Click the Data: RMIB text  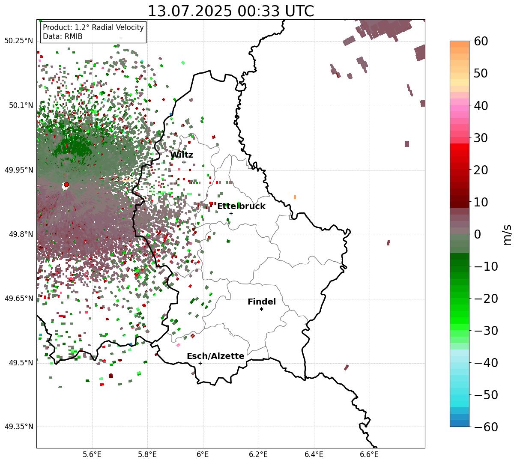63,37
